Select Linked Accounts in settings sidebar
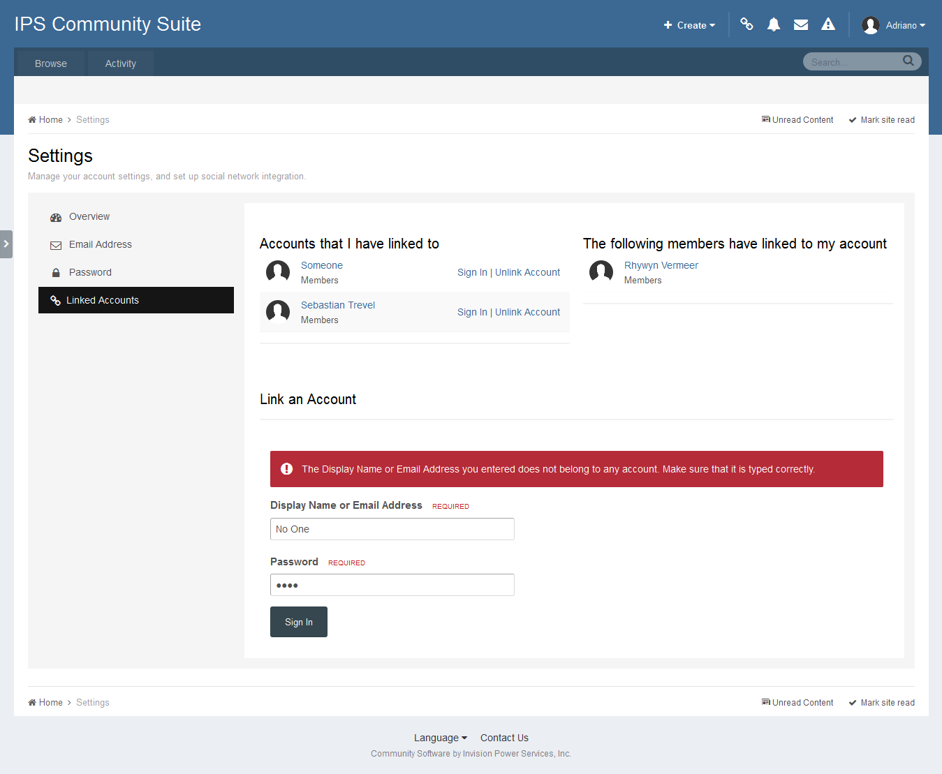 click(136, 300)
